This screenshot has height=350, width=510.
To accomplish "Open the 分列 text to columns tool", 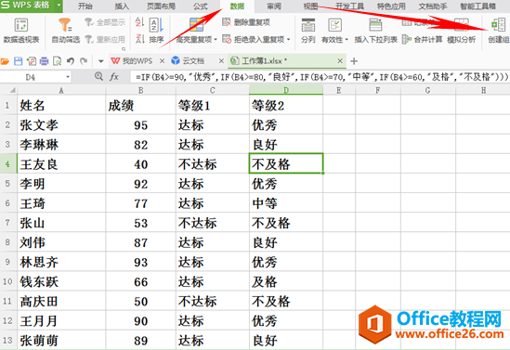I will [308, 32].
